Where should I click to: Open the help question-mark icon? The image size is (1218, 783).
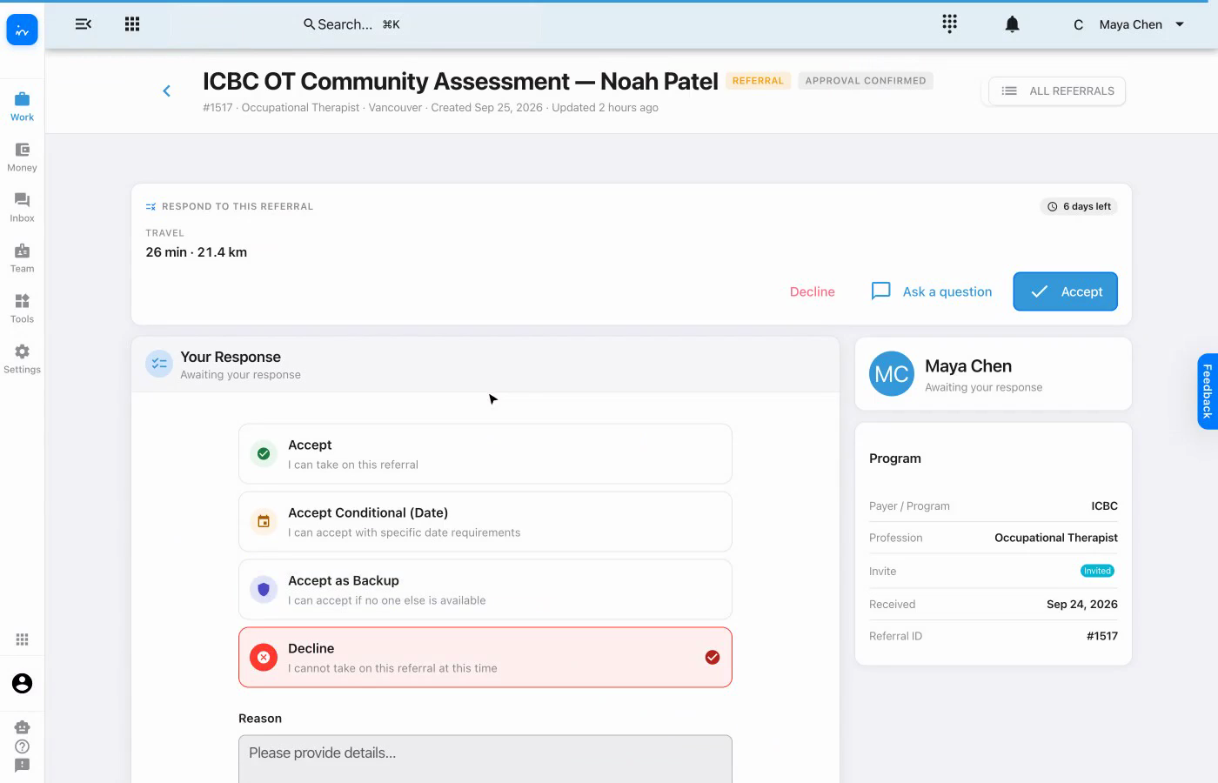pos(22,746)
